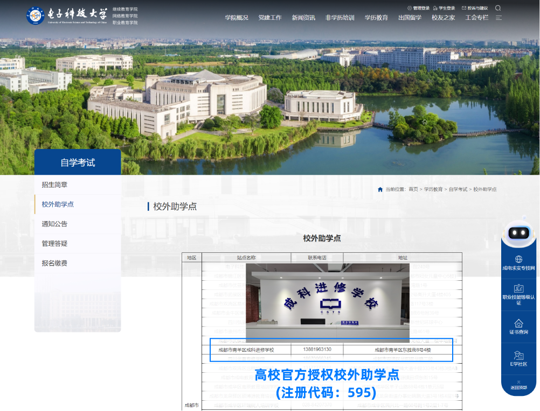Open 校友之家 navigation menu

coord(443,18)
